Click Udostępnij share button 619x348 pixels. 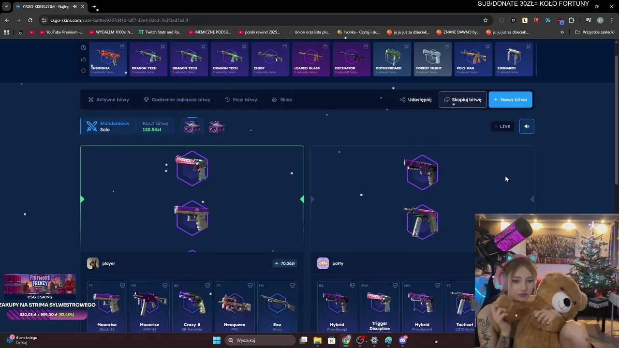click(416, 100)
